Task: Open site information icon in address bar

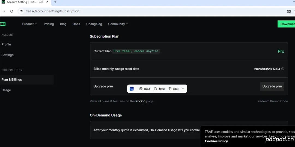Action: point(21,11)
